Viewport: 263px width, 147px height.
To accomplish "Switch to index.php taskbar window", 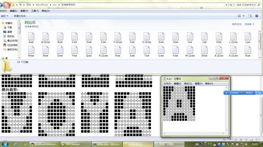I will (107, 144).
